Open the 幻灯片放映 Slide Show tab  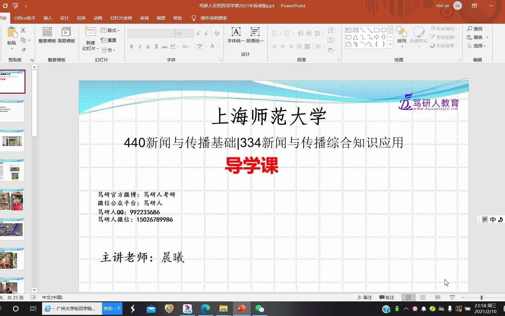[x=121, y=18]
